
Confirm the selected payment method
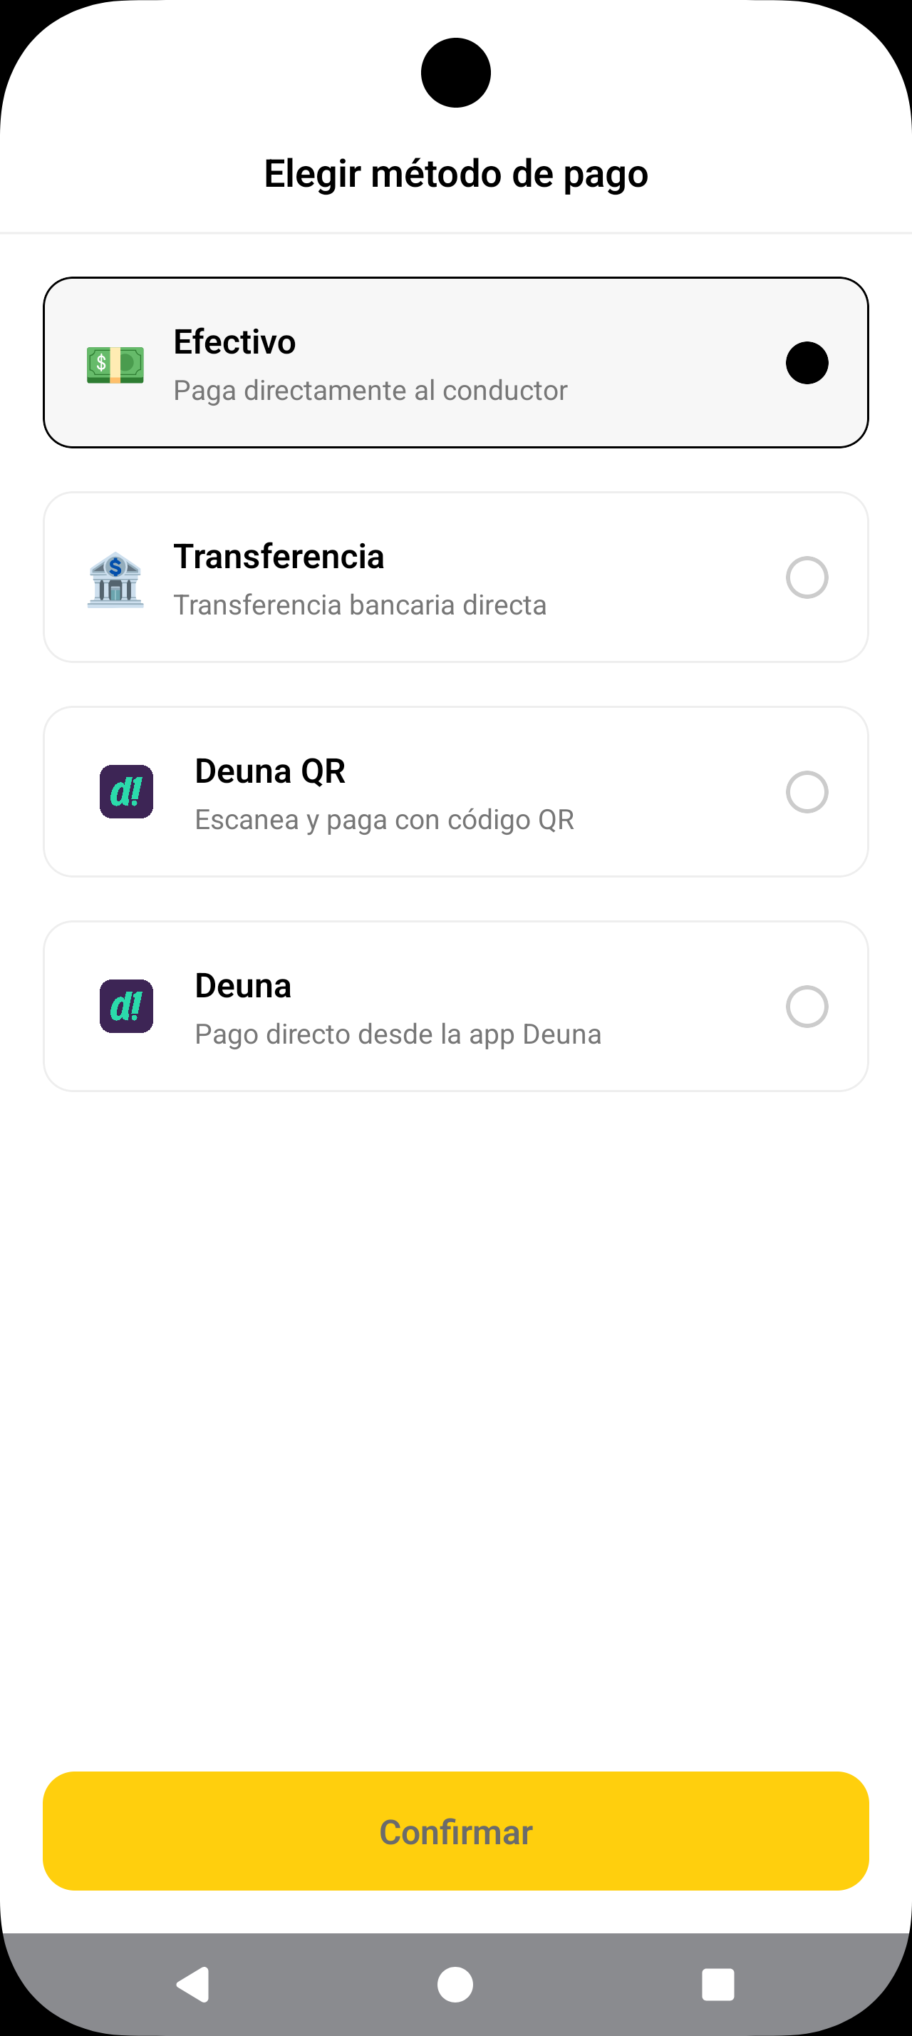click(455, 1831)
